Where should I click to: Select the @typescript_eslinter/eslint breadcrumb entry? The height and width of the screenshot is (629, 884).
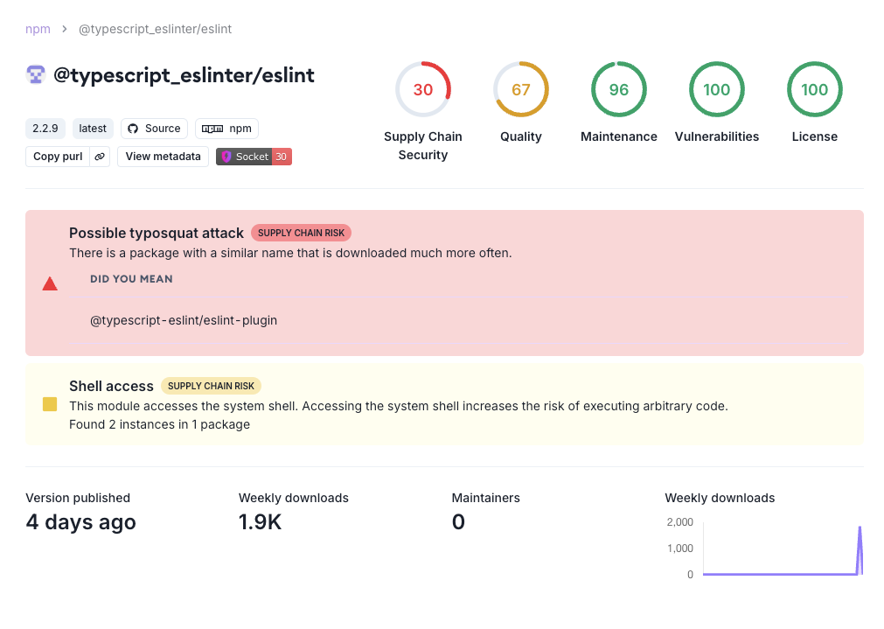(x=155, y=29)
